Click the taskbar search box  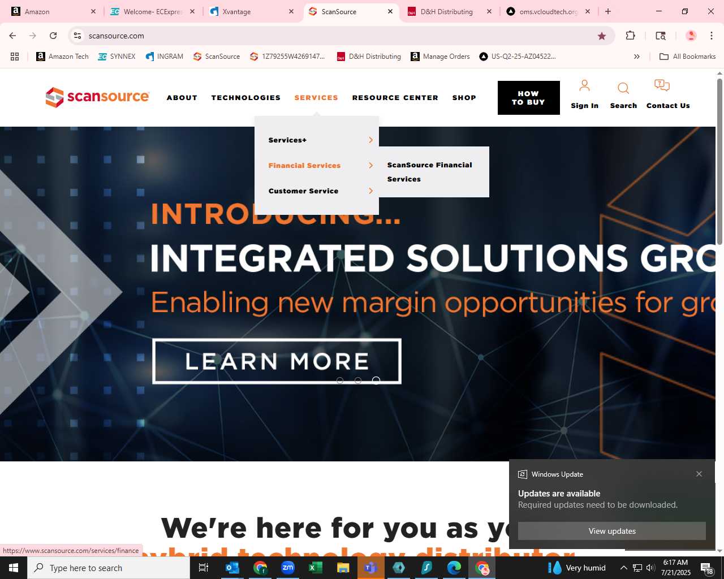(109, 568)
